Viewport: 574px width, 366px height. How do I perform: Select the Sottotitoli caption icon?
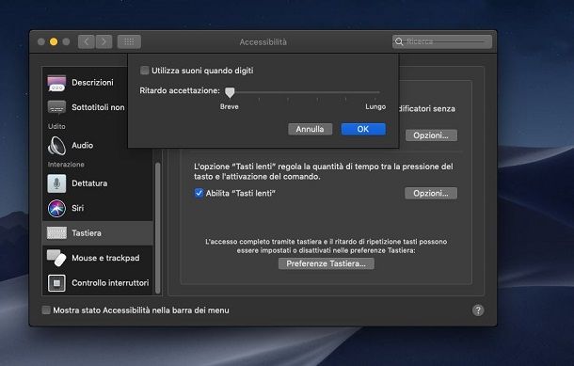(x=56, y=107)
